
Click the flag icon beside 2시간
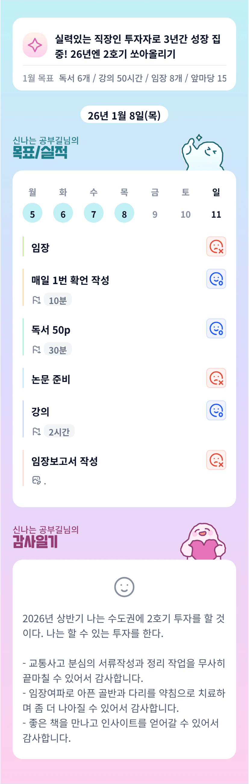point(36,432)
